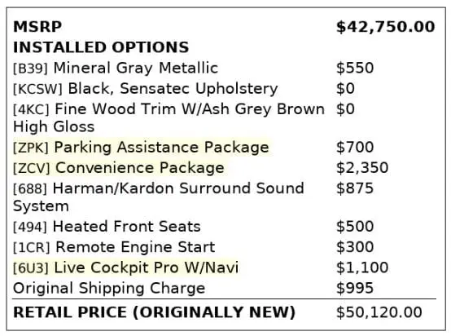This screenshot has width=451, height=336.
Task: Select the $1,100 cockpit price
Action: tap(362, 267)
